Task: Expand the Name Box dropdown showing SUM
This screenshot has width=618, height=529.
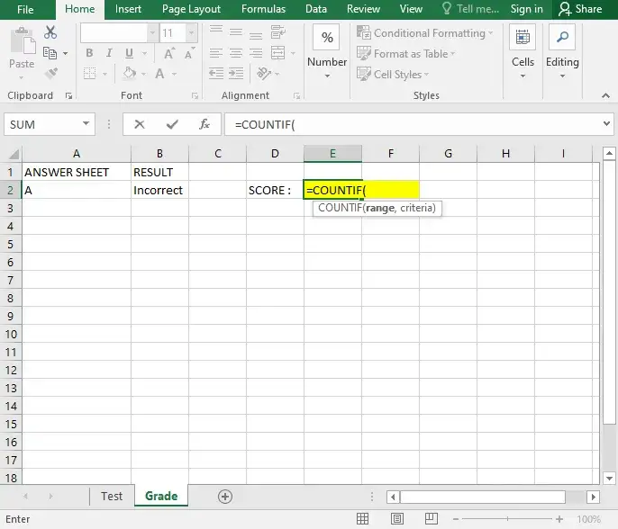Action: click(x=86, y=124)
